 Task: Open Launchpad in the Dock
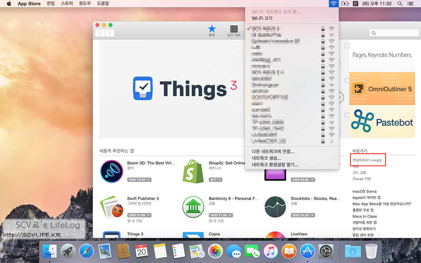[68, 251]
